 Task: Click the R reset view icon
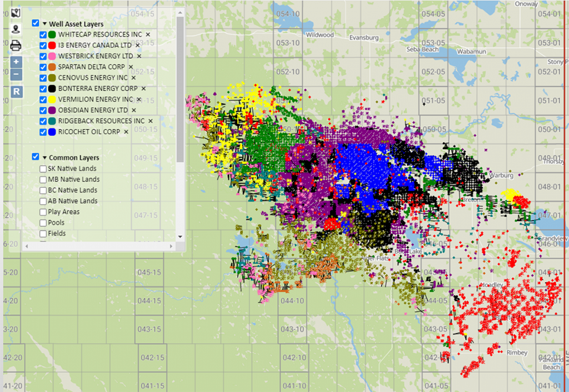(x=16, y=92)
